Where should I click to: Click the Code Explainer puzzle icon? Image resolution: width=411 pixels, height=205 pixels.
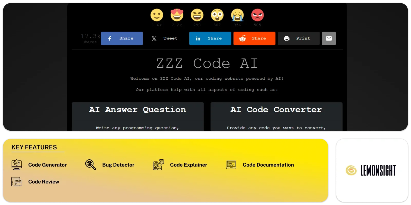pos(158,165)
